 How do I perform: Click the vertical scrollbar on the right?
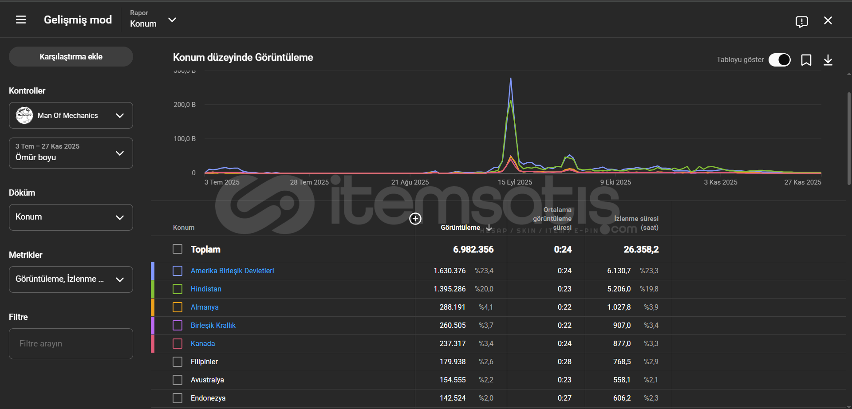tap(848, 138)
